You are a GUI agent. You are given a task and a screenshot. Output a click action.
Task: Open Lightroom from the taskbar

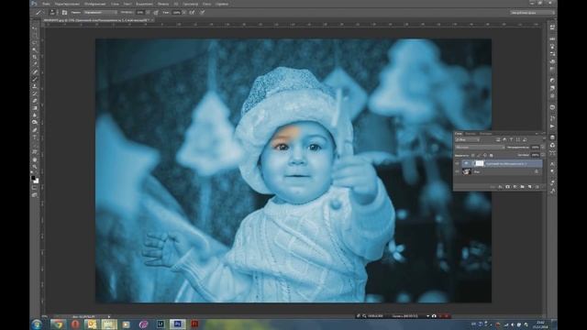[161, 324]
